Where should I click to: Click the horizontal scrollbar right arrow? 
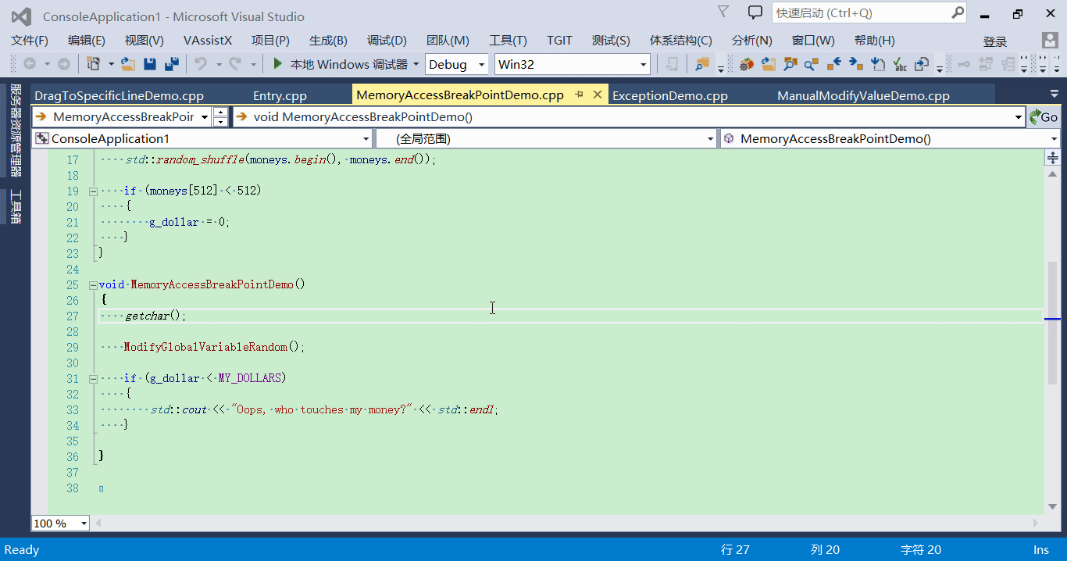[1037, 523]
